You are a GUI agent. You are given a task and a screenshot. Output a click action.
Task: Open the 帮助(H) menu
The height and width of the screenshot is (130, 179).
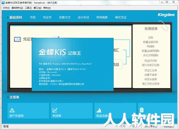(47, 8)
